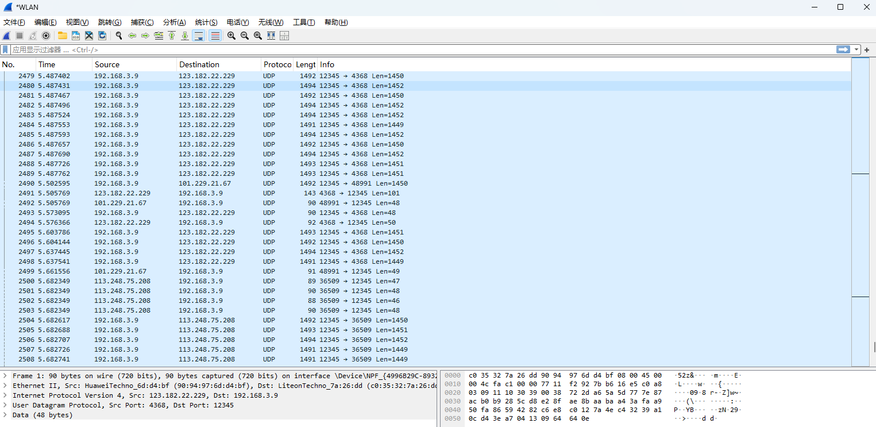Select packet 2499 with Len=49
The width and height of the screenshot is (876, 427).
click(x=426, y=271)
